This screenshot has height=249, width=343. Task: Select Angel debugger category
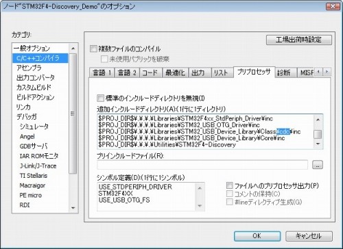pyautogui.click(x=27, y=137)
